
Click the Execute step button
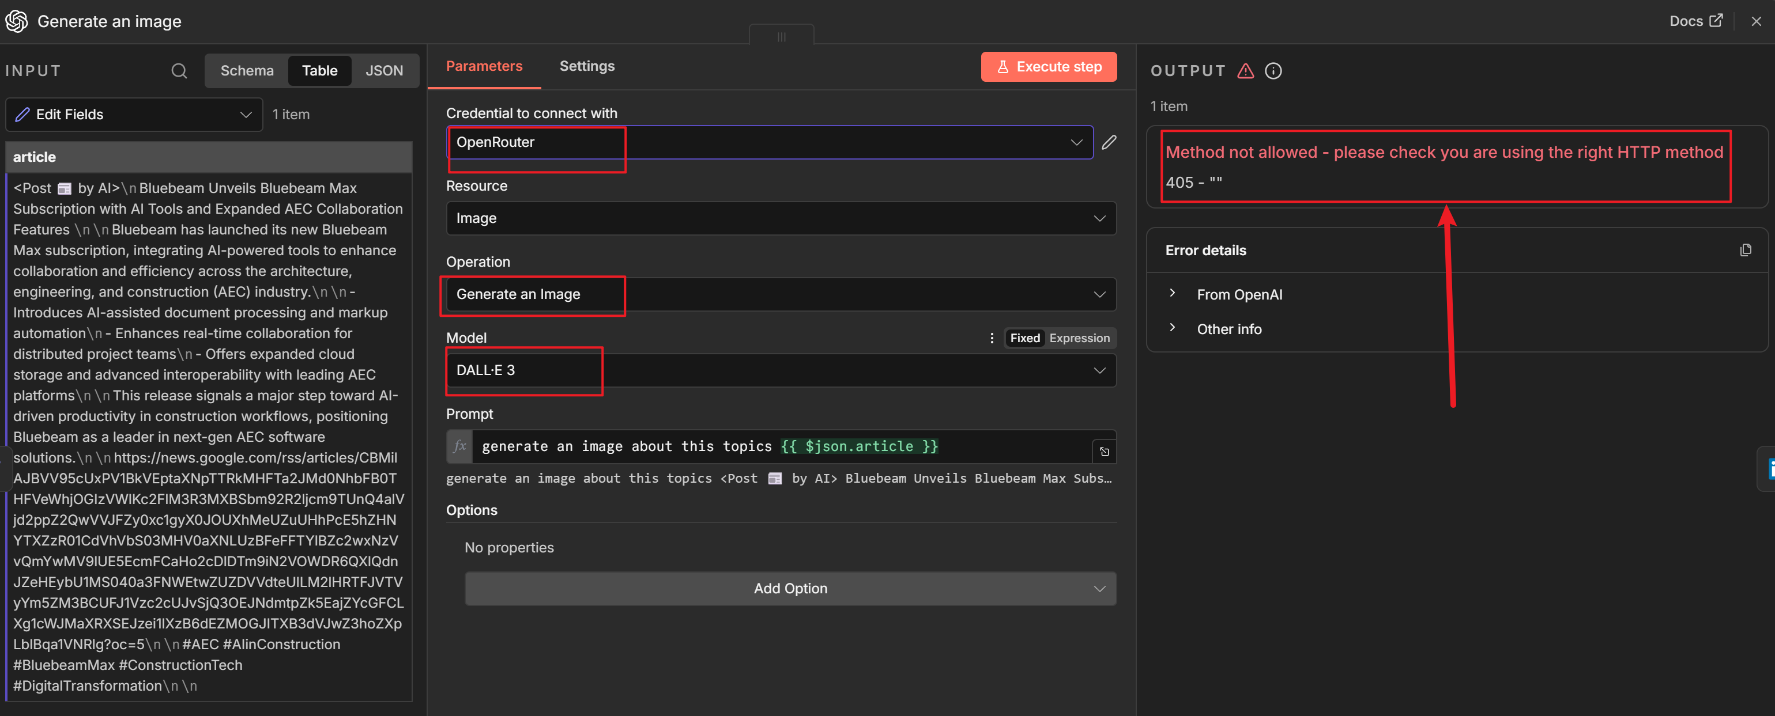pos(1049,66)
